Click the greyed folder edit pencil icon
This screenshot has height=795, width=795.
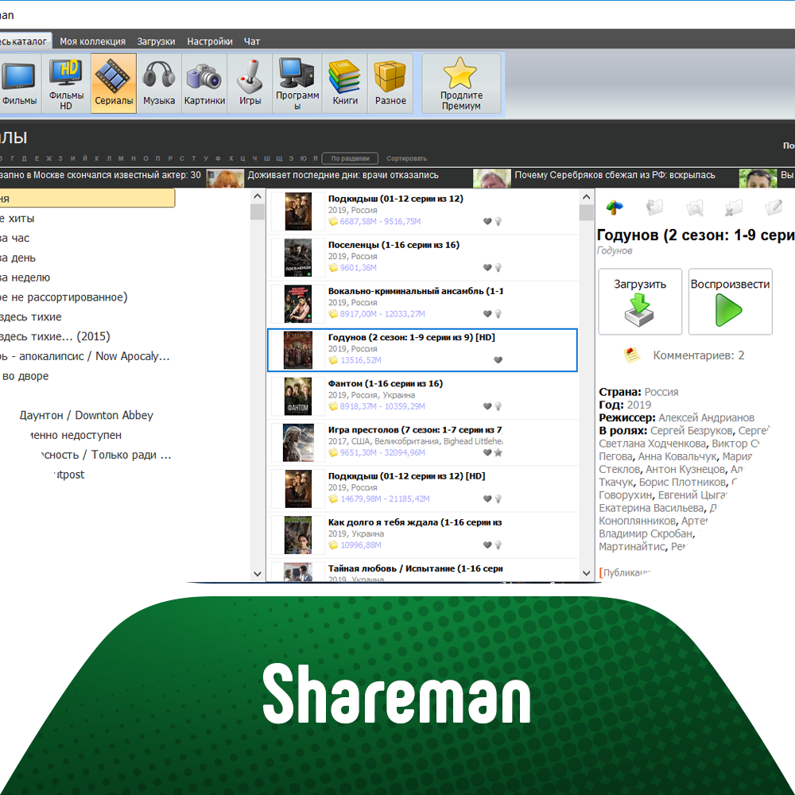[x=774, y=207]
